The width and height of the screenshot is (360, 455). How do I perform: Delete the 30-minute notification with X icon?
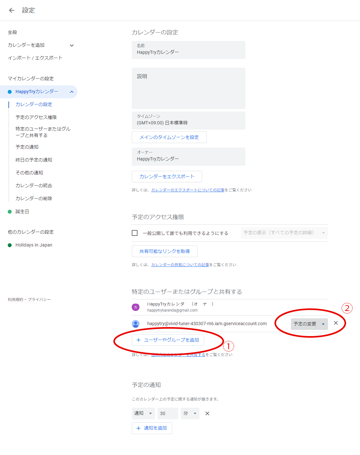(207, 413)
